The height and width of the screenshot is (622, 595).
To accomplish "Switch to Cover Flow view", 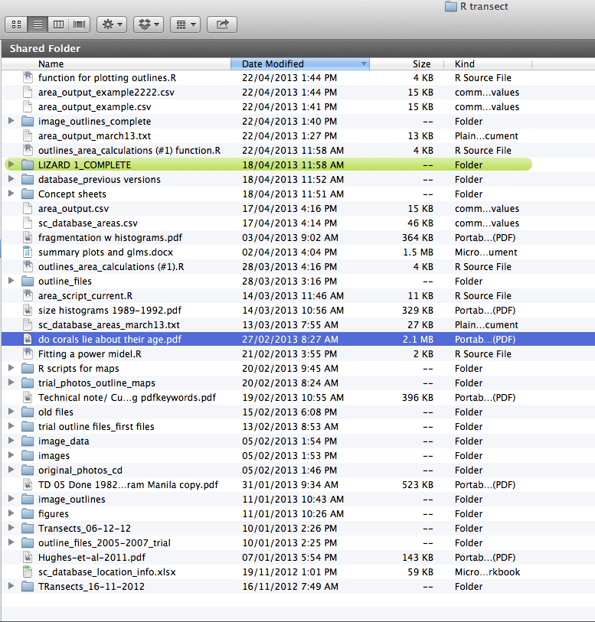I will [80, 24].
